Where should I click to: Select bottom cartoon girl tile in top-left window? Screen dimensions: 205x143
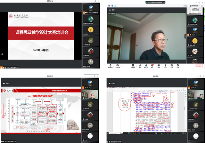91,63
